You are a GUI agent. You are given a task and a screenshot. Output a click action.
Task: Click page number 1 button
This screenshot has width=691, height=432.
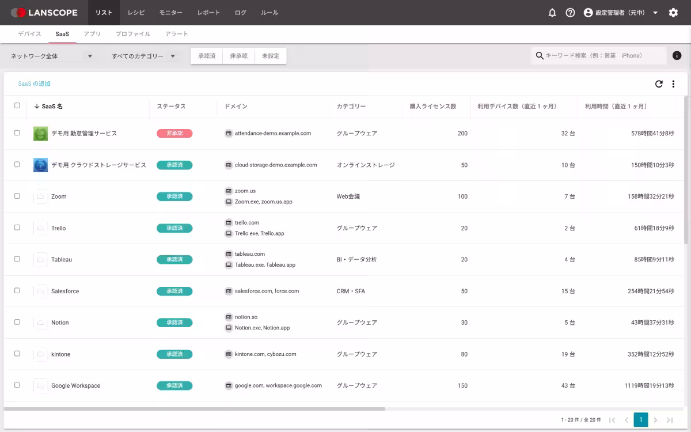click(641, 420)
